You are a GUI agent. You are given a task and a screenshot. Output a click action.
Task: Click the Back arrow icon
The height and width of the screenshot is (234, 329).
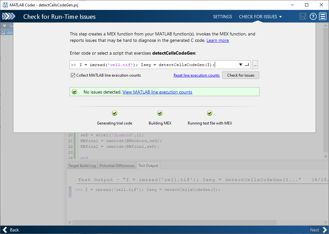coord(5,230)
